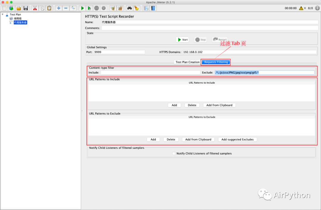Stop the running test in toolbar
This screenshot has width=321, height=210.
tap(97, 8)
